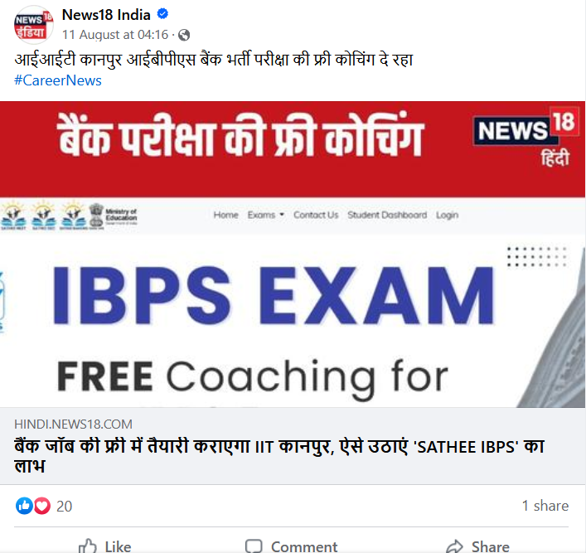Open the News18 India profile picture

pyautogui.click(x=34, y=26)
